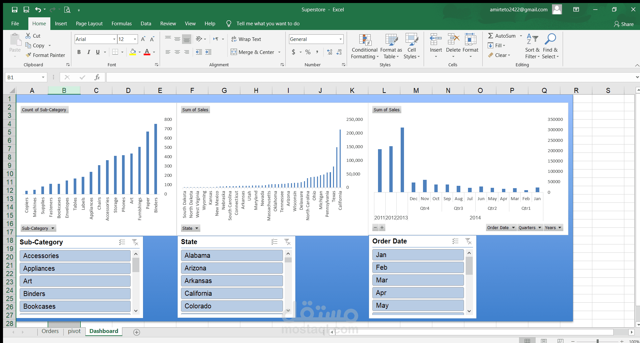Screen dimensions: 640x343
Task: Add a new sheet with the plus icon
Action: coord(137,332)
